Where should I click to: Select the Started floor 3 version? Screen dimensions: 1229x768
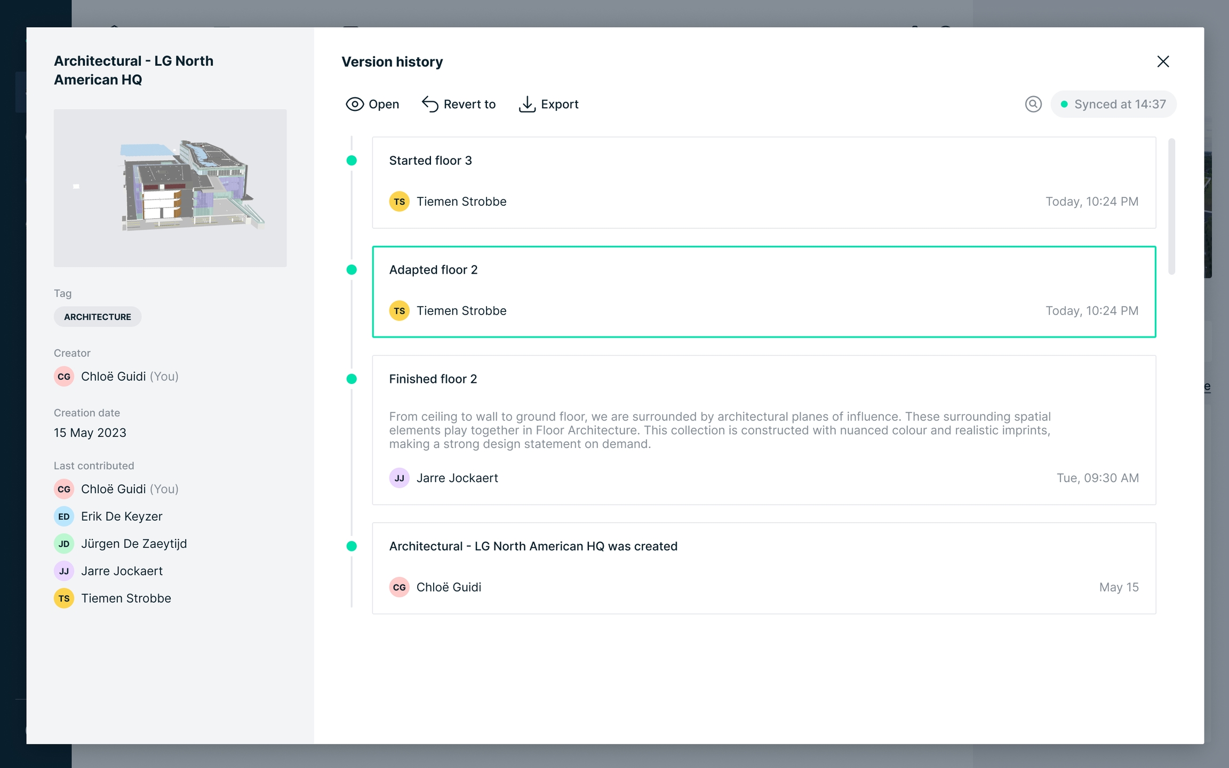[763, 181]
